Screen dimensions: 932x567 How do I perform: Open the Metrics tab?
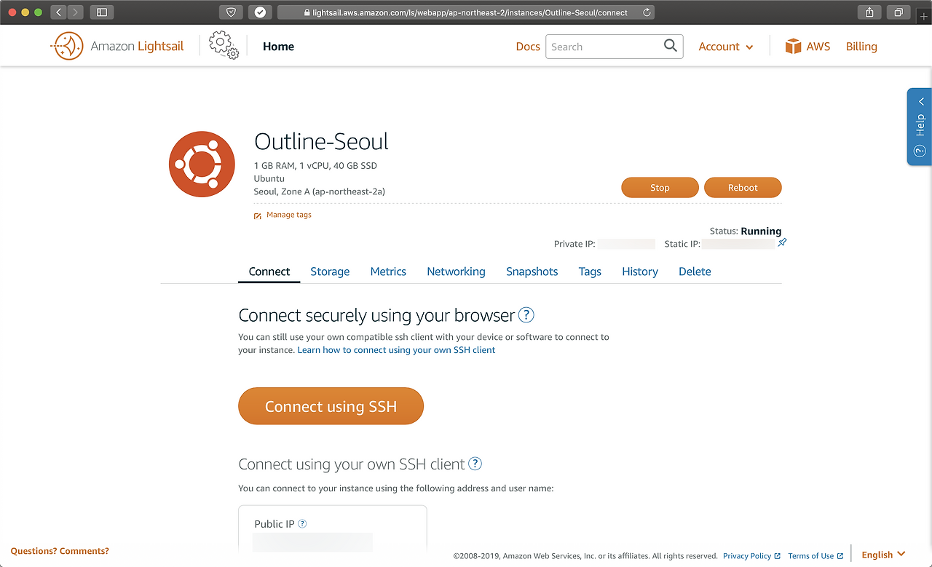[388, 271]
